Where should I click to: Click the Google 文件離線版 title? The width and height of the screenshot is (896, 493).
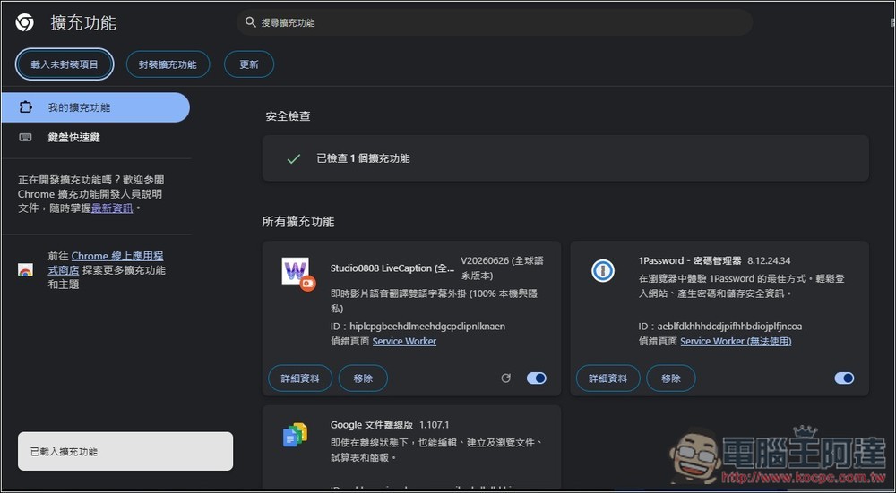pyautogui.click(x=372, y=425)
